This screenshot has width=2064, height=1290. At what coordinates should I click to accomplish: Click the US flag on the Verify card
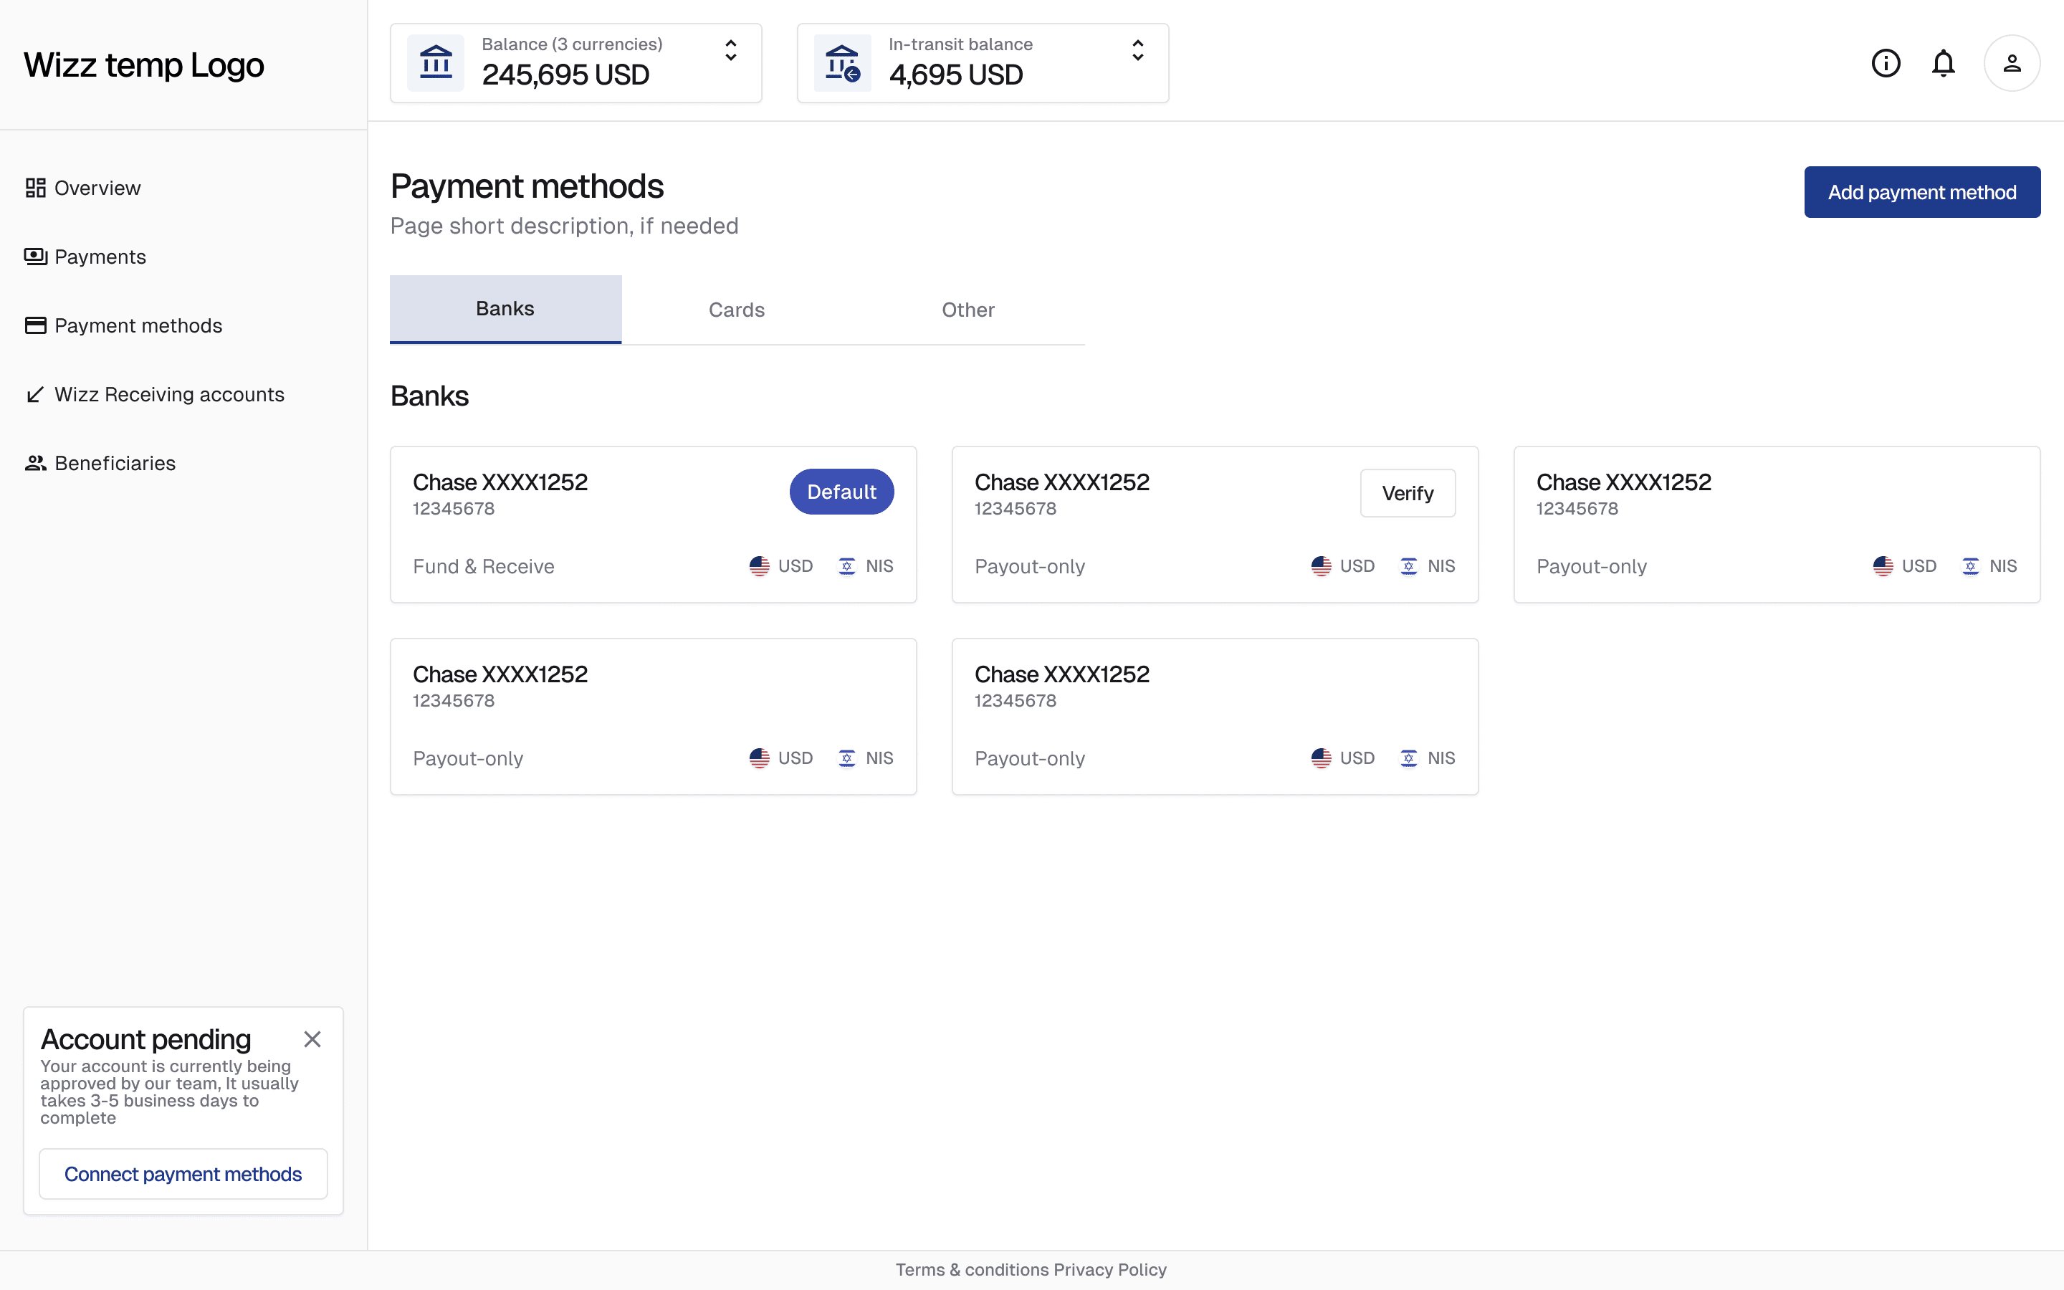1321,566
